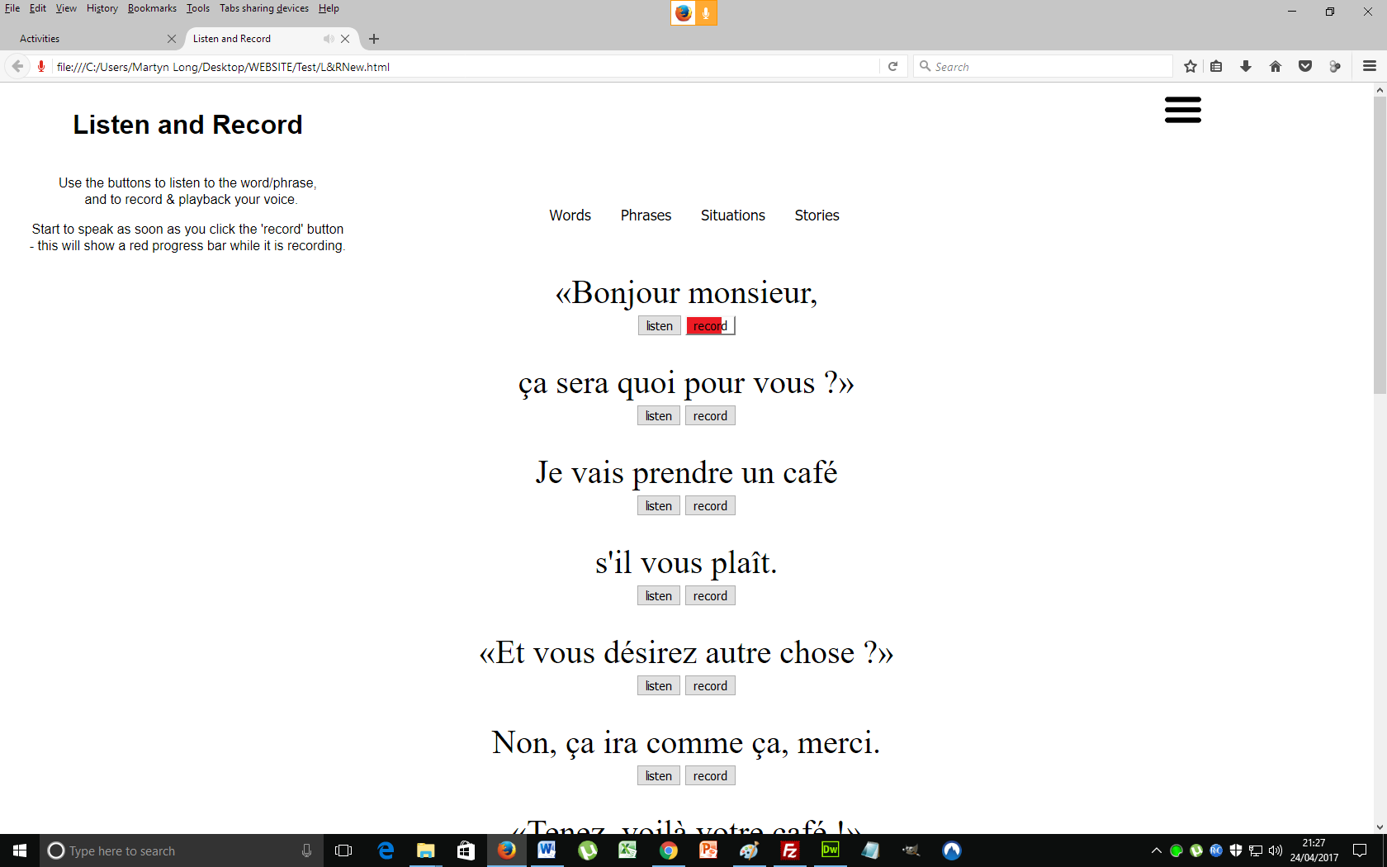Open the Help menu
Screen dimensions: 1387x867
(329, 8)
